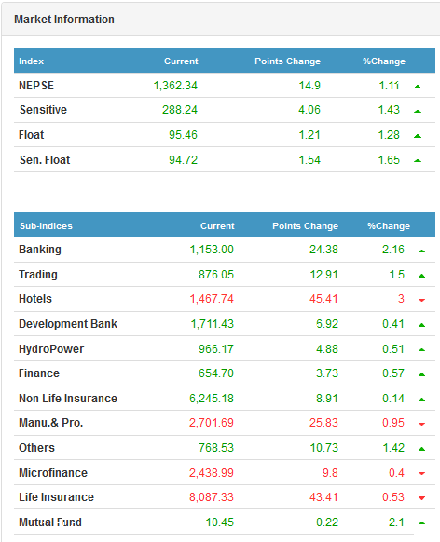Click Points Change header in Index table
Screen dimensions: 440x542
click(287, 61)
